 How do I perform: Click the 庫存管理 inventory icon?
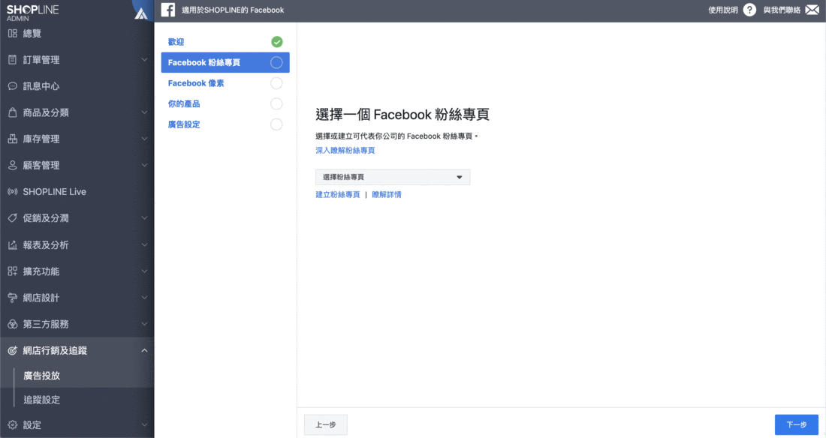tap(13, 139)
